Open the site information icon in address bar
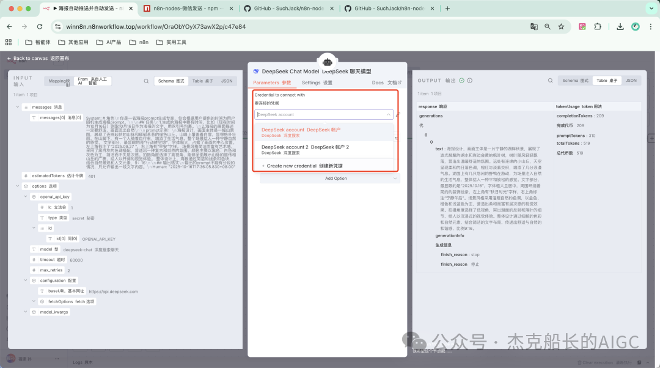 point(57,26)
